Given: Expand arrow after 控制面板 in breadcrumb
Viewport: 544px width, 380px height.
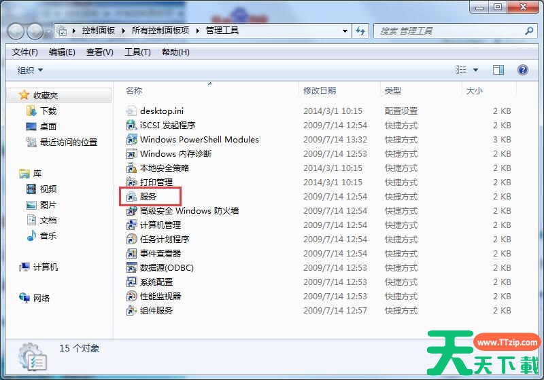Looking at the screenshot, I should pos(124,31).
